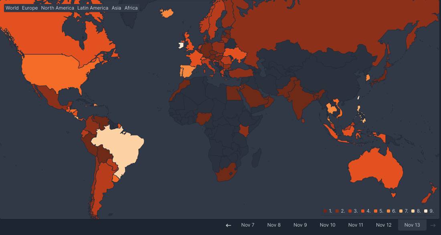Click the next dates right arrow
This screenshot has height=235, width=441.
(x=433, y=225)
